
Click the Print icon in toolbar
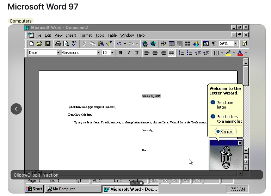pos(58,44)
